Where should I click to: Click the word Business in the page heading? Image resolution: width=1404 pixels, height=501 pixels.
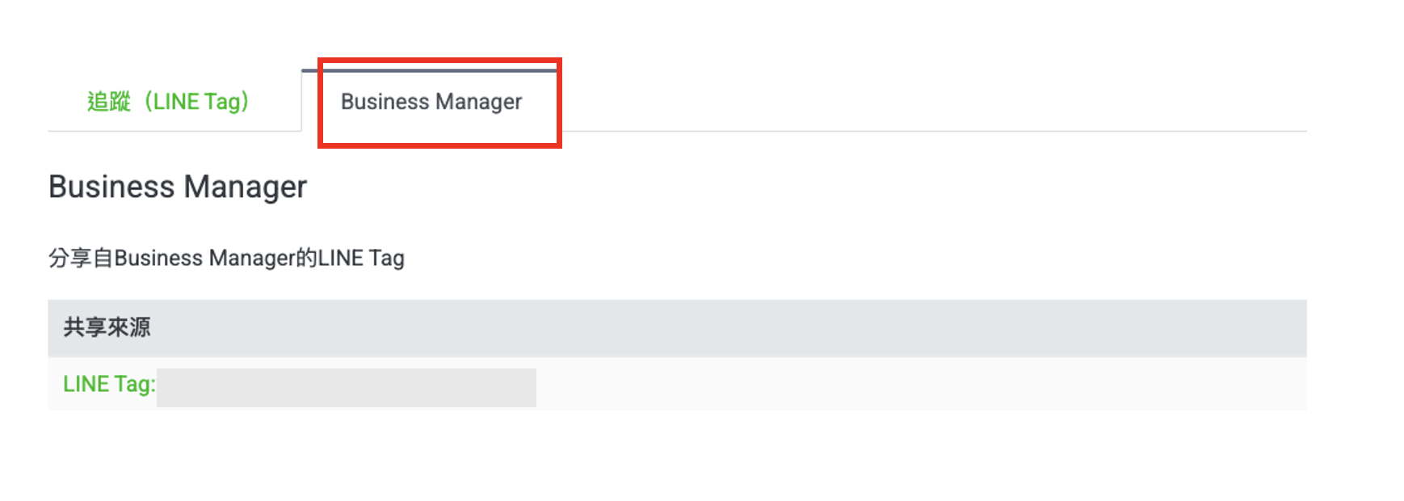point(111,187)
